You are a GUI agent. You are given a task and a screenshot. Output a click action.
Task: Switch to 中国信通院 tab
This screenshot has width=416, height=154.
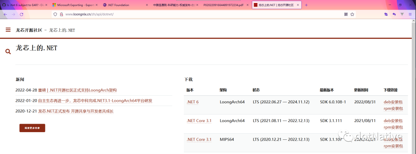point(176,5)
